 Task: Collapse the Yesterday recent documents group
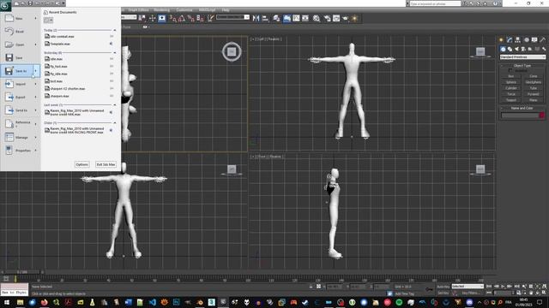pos(114,53)
